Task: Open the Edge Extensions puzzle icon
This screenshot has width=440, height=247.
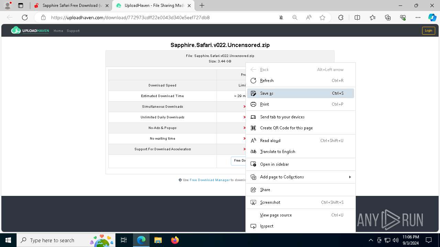Action: [341, 17]
